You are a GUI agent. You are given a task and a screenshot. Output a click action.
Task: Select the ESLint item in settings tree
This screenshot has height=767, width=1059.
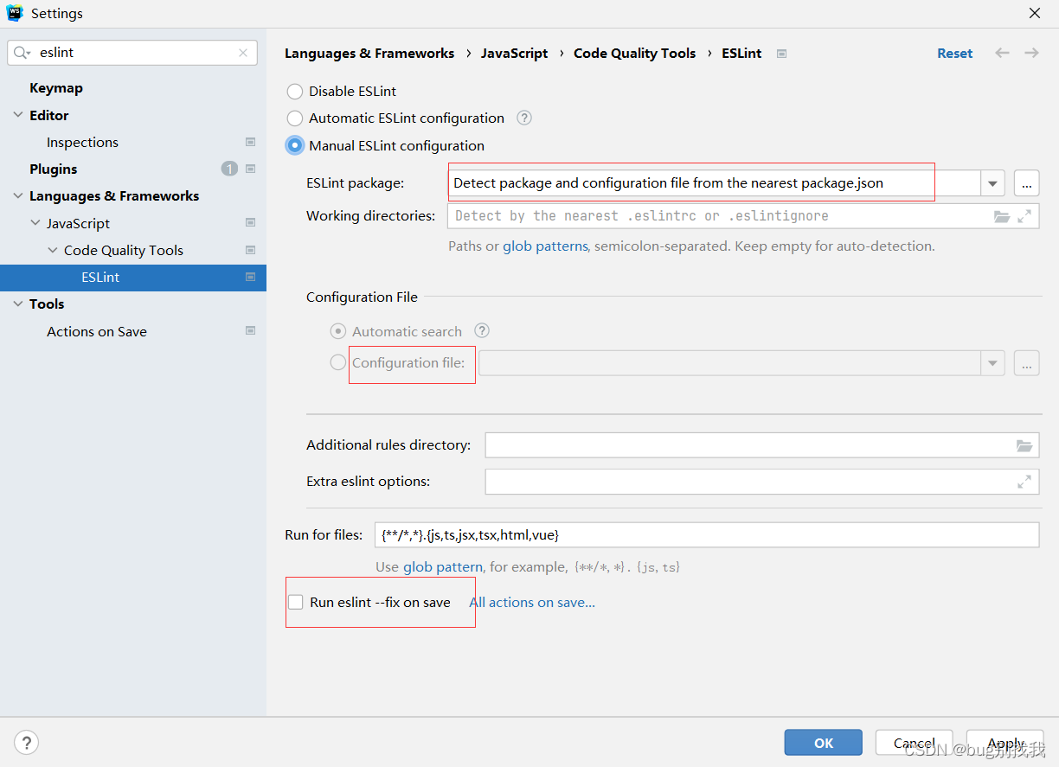[133, 278]
